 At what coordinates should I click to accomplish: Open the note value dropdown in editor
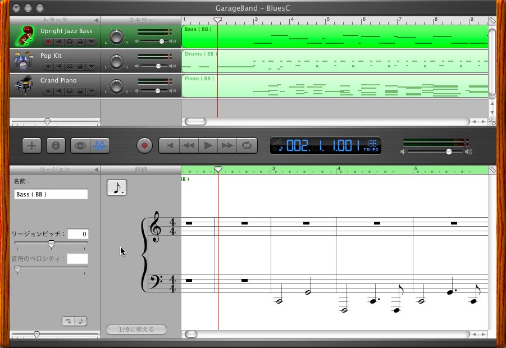117,187
